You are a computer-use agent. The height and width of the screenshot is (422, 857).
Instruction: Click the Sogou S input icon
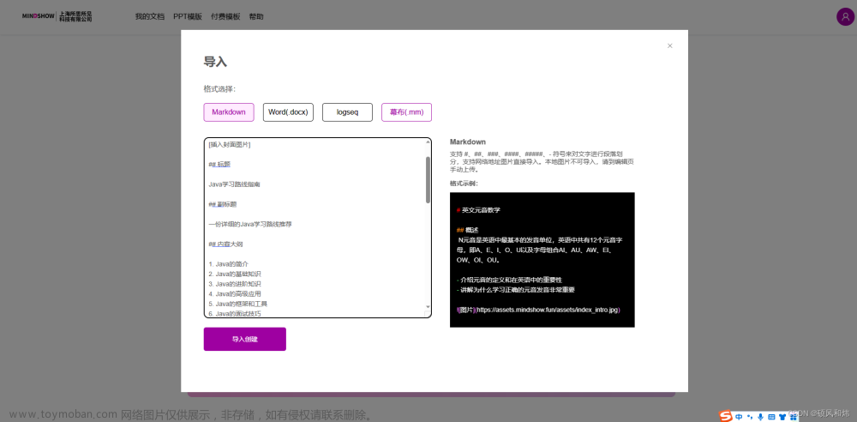725,416
